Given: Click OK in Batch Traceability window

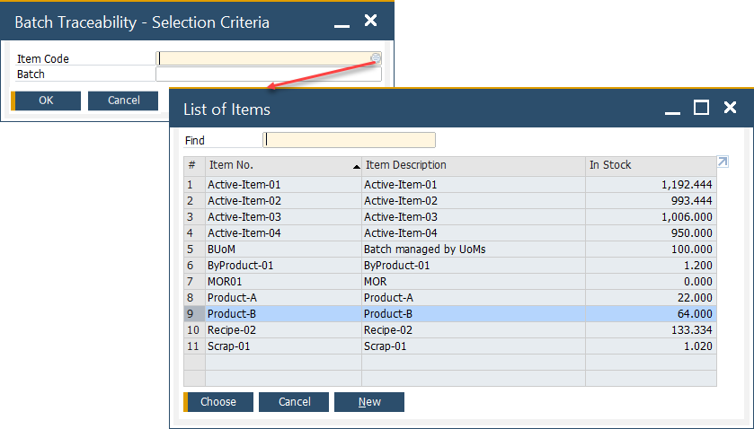Looking at the screenshot, I should point(46,101).
